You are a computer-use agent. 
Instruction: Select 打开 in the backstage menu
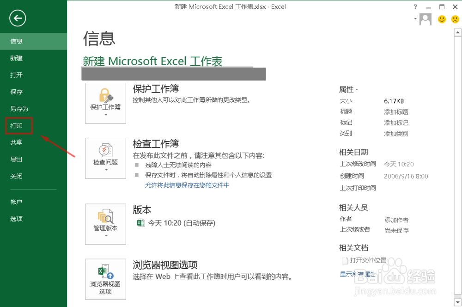click(x=33, y=75)
